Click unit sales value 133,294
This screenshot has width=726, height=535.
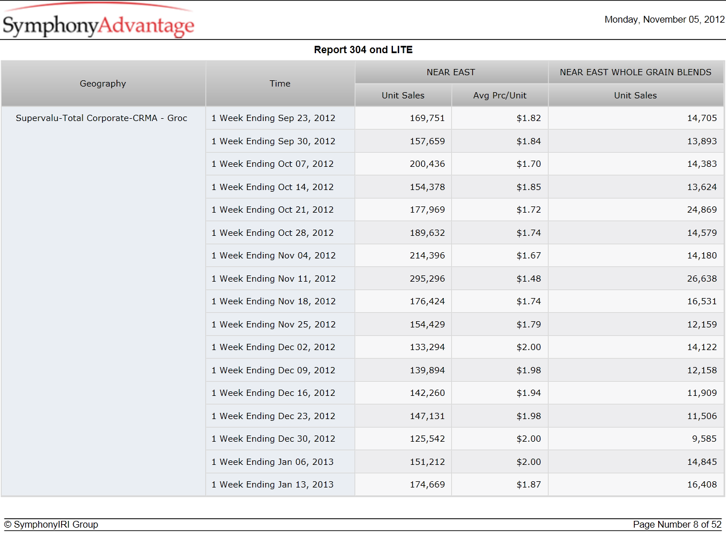tap(427, 347)
